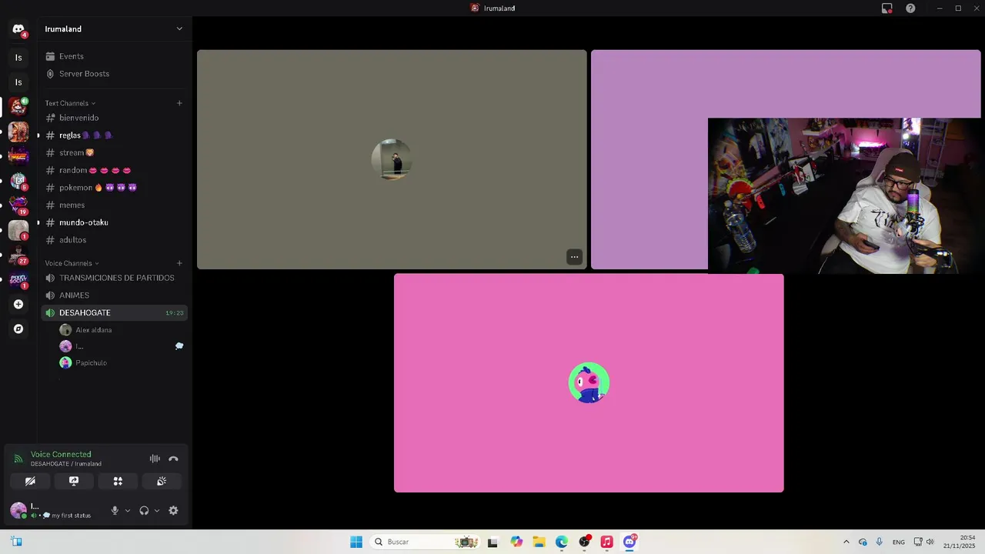Open the bienvenido text channel
Viewport: 985px width, 554px height.
[114, 118]
